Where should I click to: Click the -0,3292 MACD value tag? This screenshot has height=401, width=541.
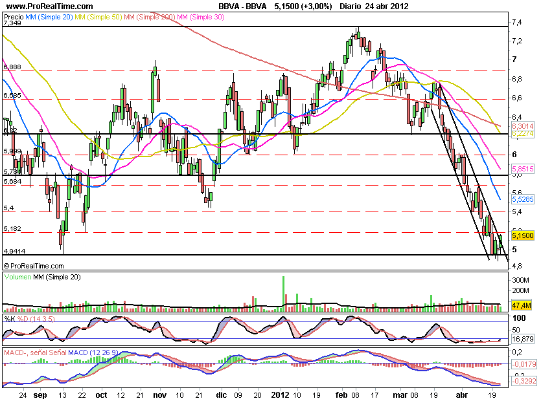522,382
